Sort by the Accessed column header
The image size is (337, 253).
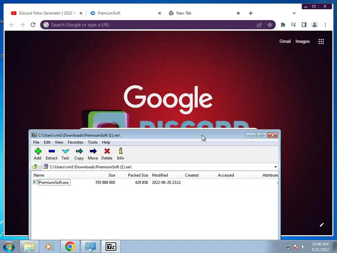point(232,175)
